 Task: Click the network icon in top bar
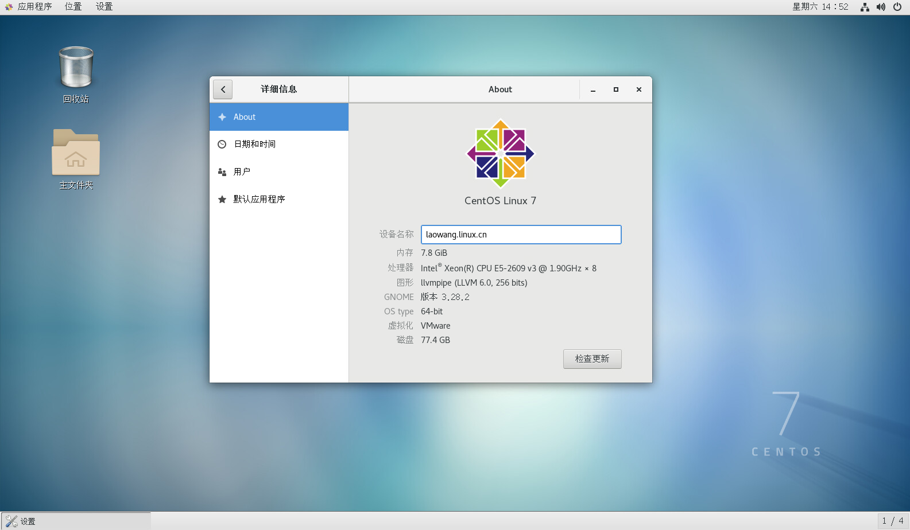(865, 7)
